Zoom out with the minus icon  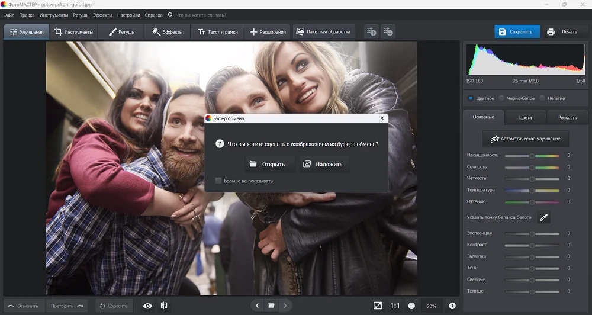click(x=411, y=306)
